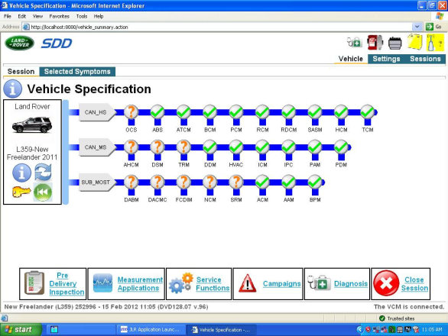Image resolution: width=448 pixels, height=336 pixels.
Task: Switch to the Selected Symptoms tab
Action: coord(77,72)
